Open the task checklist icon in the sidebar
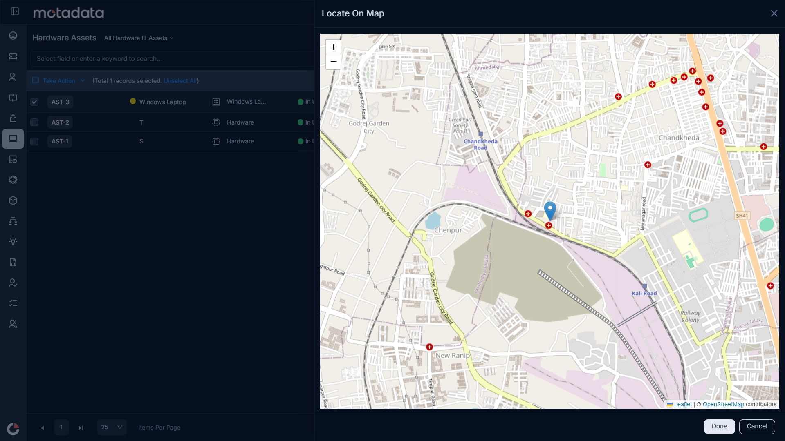This screenshot has width=785, height=441. tap(13, 303)
